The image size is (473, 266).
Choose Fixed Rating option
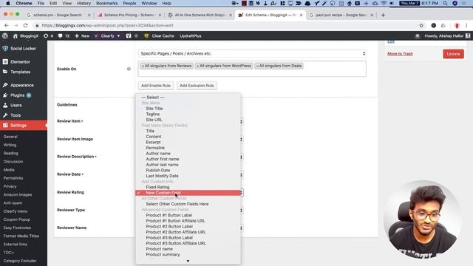pyautogui.click(x=188, y=187)
